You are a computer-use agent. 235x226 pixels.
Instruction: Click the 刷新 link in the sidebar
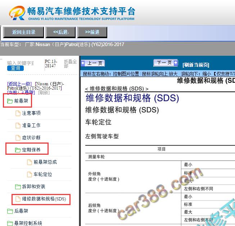click(x=44, y=92)
